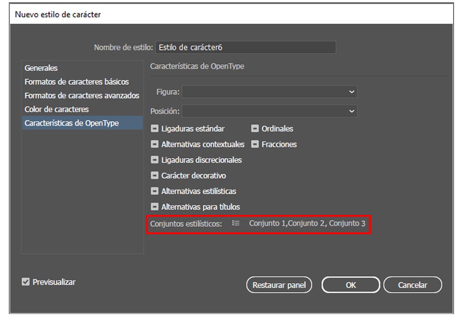Toggle Carácter decorativo checkbox
This screenshot has height=321, width=458.
(154, 176)
